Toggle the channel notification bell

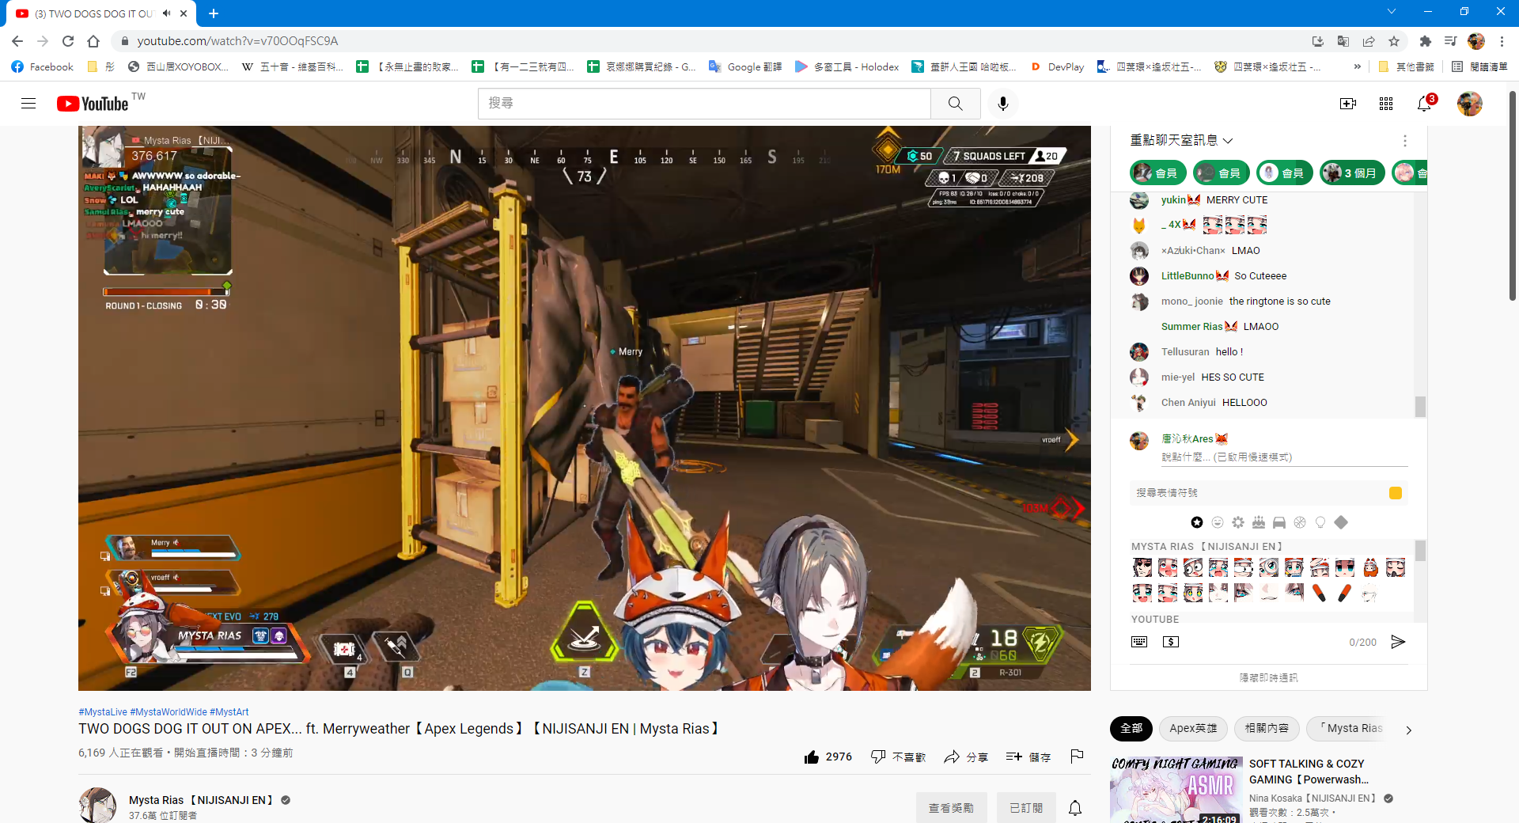(x=1075, y=808)
